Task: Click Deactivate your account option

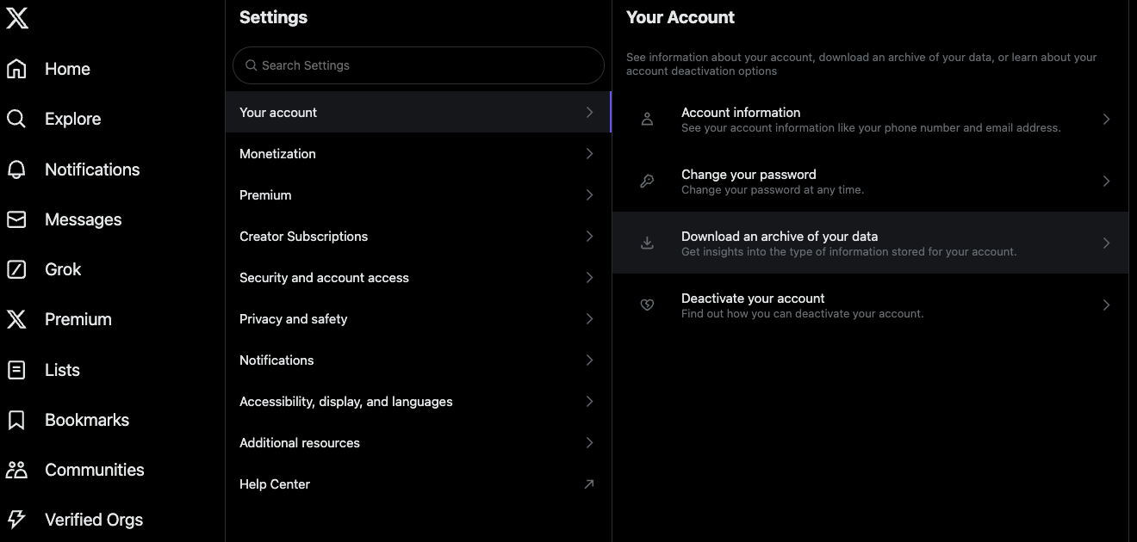Action: (x=870, y=305)
